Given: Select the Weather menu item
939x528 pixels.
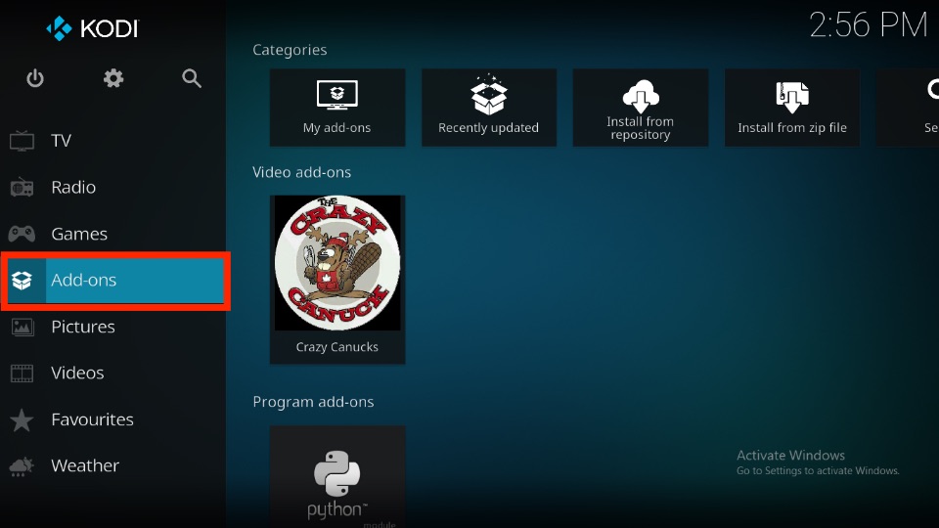Looking at the screenshot, I should click(113, 465).
